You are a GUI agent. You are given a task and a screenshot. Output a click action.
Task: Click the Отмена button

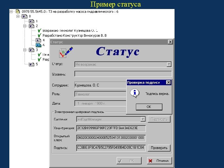pyautogui.click(x=159, y=161)
